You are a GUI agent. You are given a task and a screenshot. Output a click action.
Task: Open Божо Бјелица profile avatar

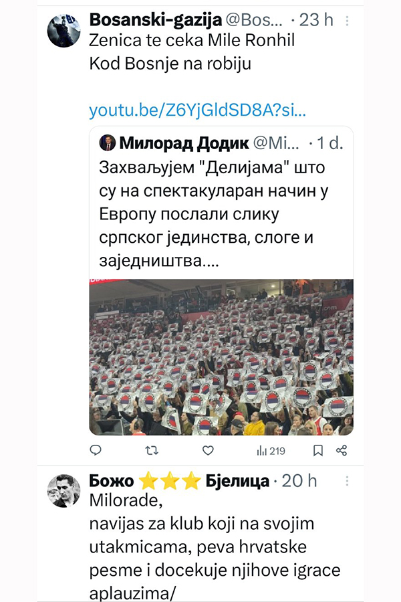[63, 491]
